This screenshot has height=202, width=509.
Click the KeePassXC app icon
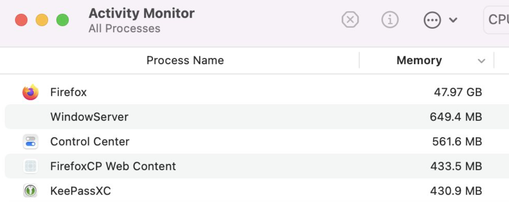(31, 191)
